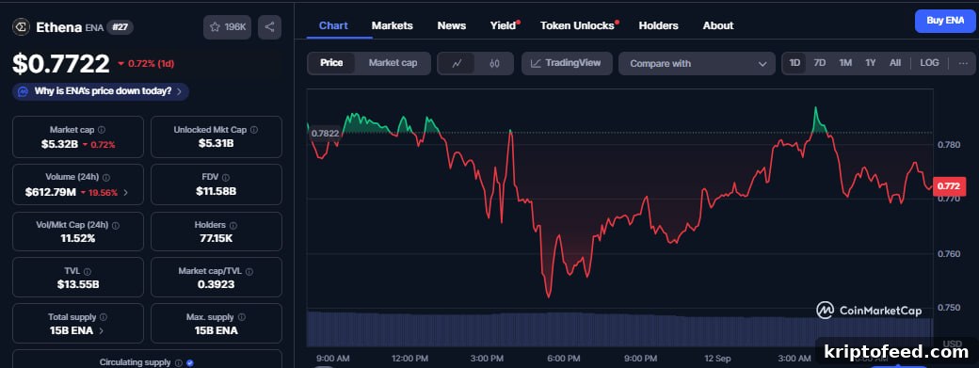Click the Buy ENA button

[945, 21]
